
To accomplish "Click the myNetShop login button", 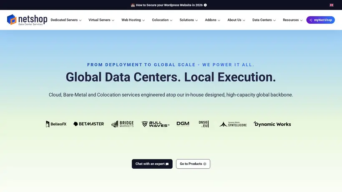I will (x=320, y=20).
